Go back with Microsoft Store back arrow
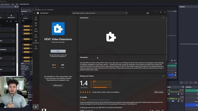 click(35, 13)
